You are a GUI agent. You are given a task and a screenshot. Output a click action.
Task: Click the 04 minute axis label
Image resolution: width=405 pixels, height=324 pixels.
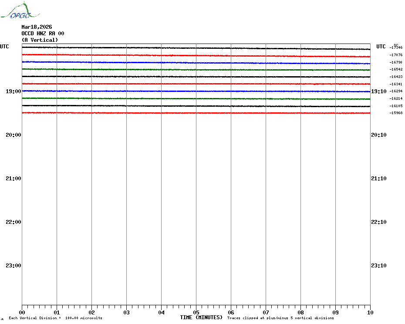[x=162, y=313]
